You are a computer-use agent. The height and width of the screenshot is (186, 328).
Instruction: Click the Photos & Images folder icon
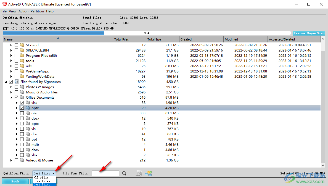tap(22, 87)
